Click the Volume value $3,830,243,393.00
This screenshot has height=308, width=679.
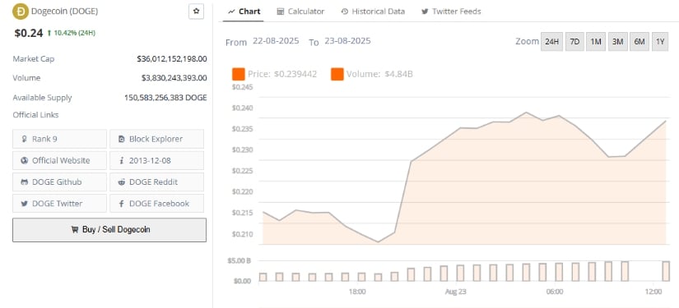pyautogui.click(x=174, y=78)
